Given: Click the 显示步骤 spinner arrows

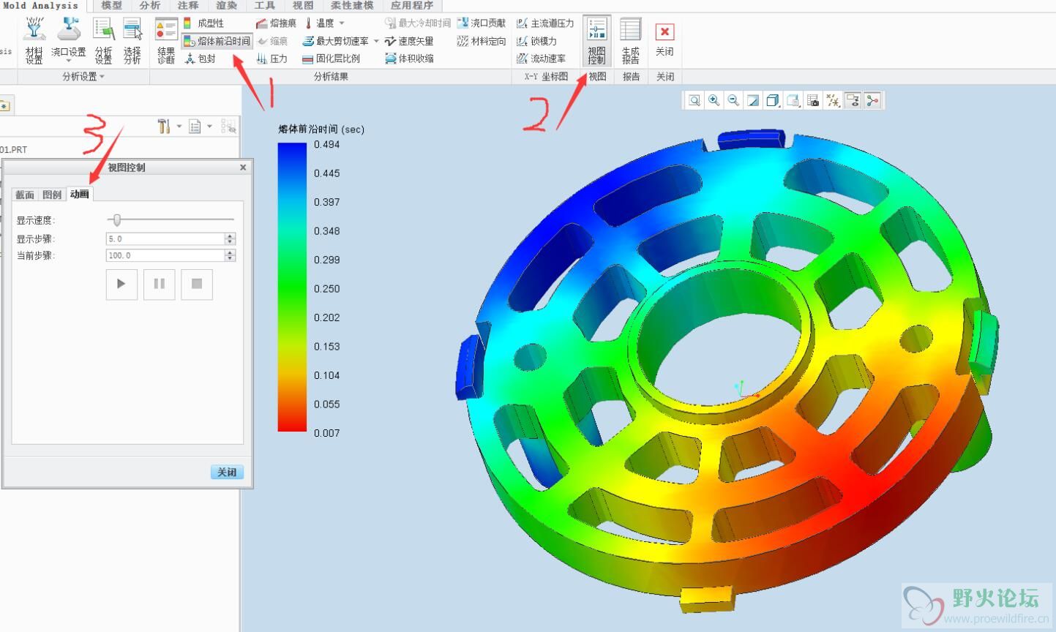Looking at the screenshot, I should [230, 238].
